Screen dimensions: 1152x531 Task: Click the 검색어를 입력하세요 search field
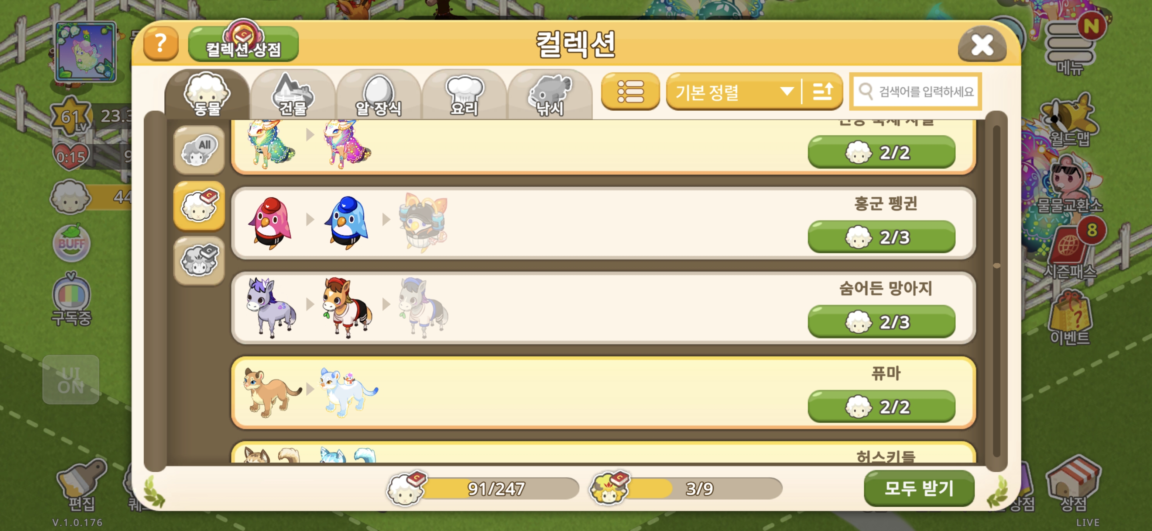pyautogui.click(x=915, y=91)
